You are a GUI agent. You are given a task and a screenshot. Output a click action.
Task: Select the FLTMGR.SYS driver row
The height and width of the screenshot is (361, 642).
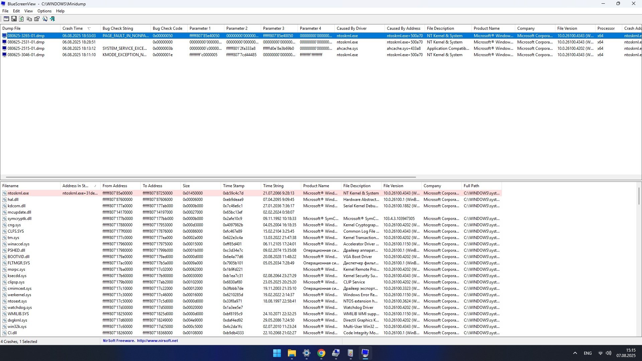coord(251,263)
